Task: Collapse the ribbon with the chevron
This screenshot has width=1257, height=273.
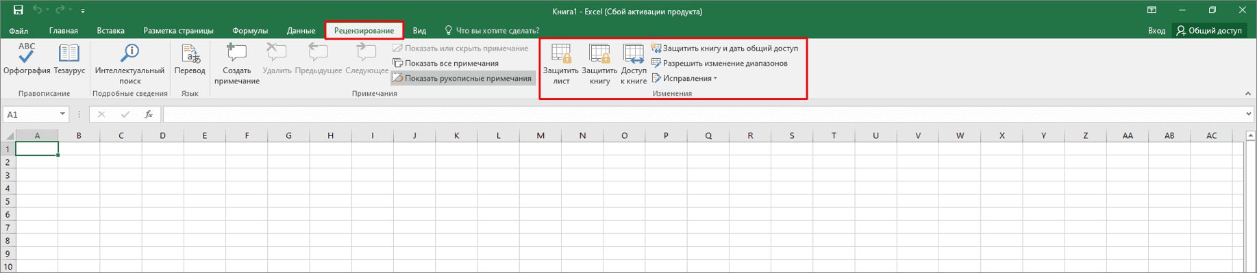Action: (1247, 94)
